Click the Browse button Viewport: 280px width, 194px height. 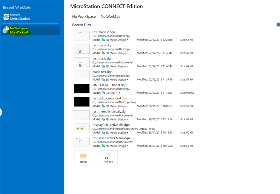(83, 158)
